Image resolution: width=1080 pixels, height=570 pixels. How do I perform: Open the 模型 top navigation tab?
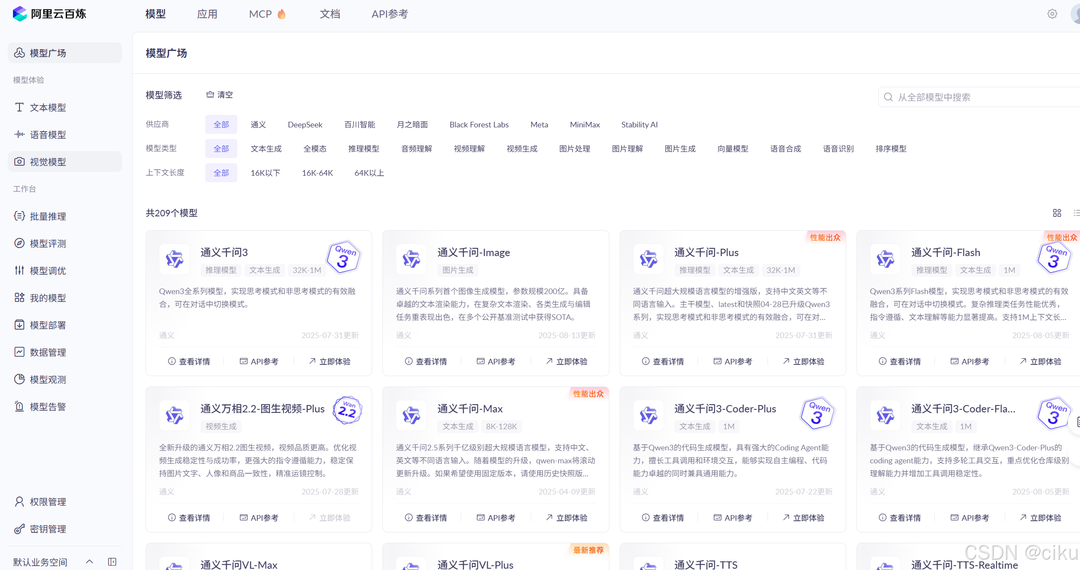click(156, 14)
